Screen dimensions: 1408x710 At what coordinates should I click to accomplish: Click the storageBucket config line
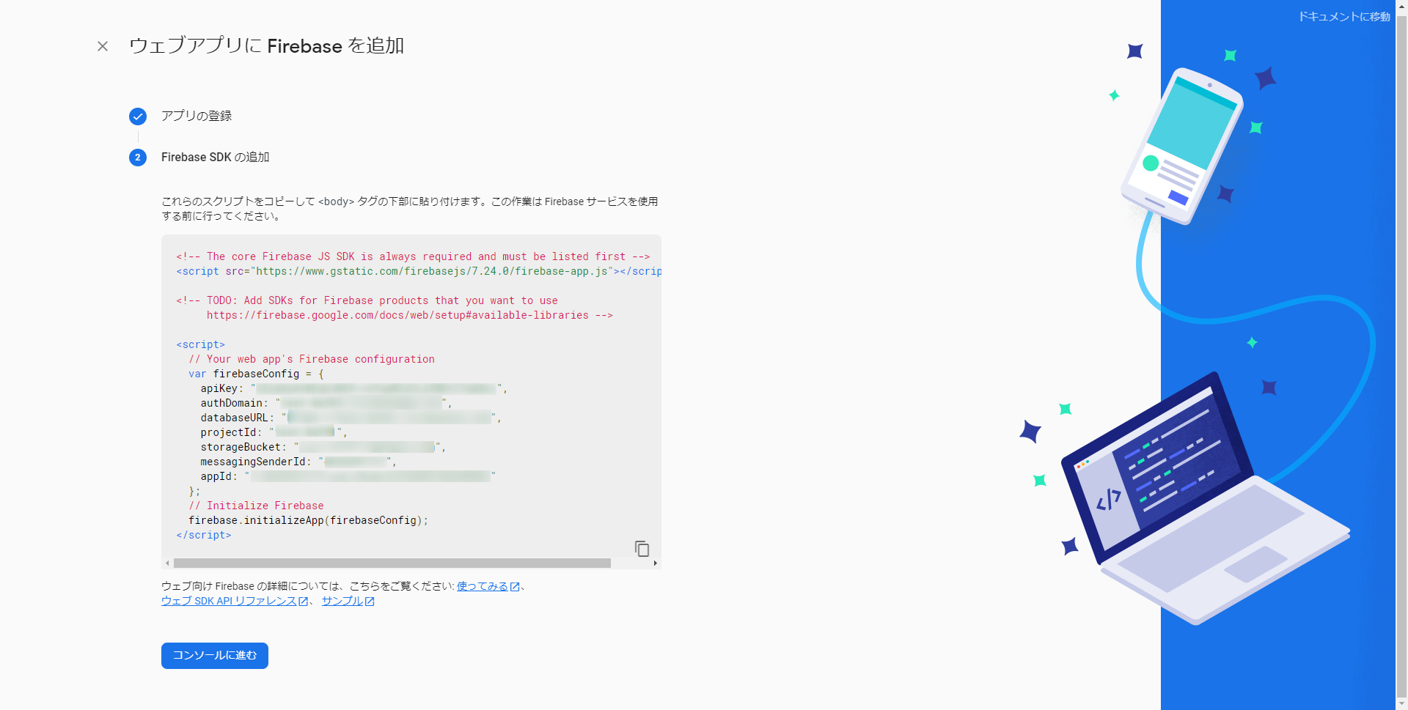[x=323, y=447]
